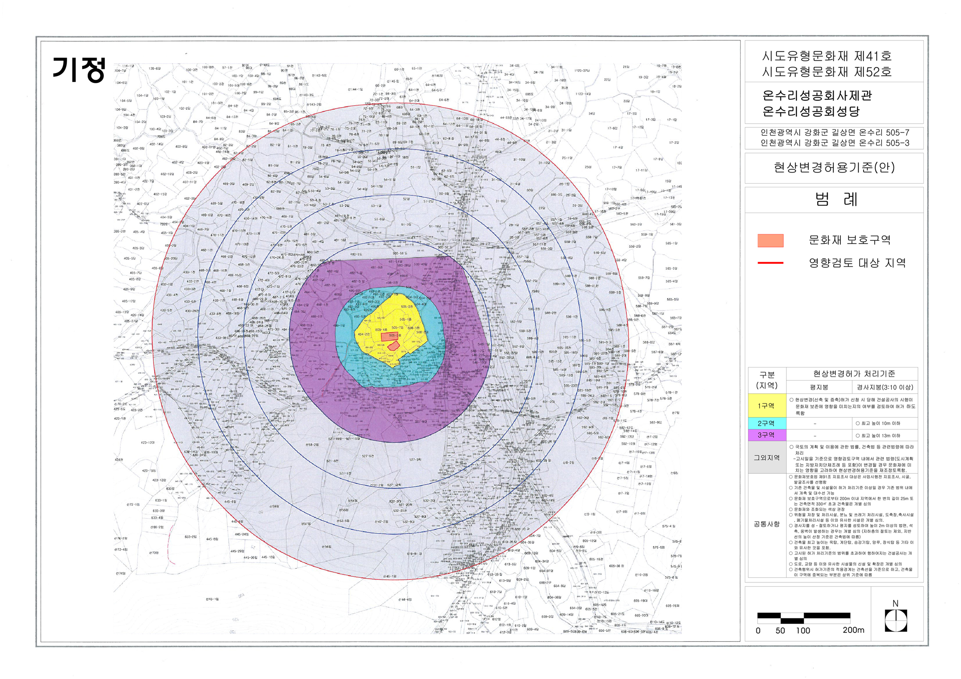This screenshot has height=679, width=961.
Task: Click the cyan 2구역 legend cell
Action: (x=767, y=423)
